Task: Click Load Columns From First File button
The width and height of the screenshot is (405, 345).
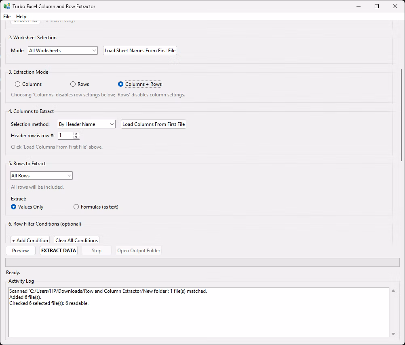Action: pyautogui.click(x=154, y=124)
